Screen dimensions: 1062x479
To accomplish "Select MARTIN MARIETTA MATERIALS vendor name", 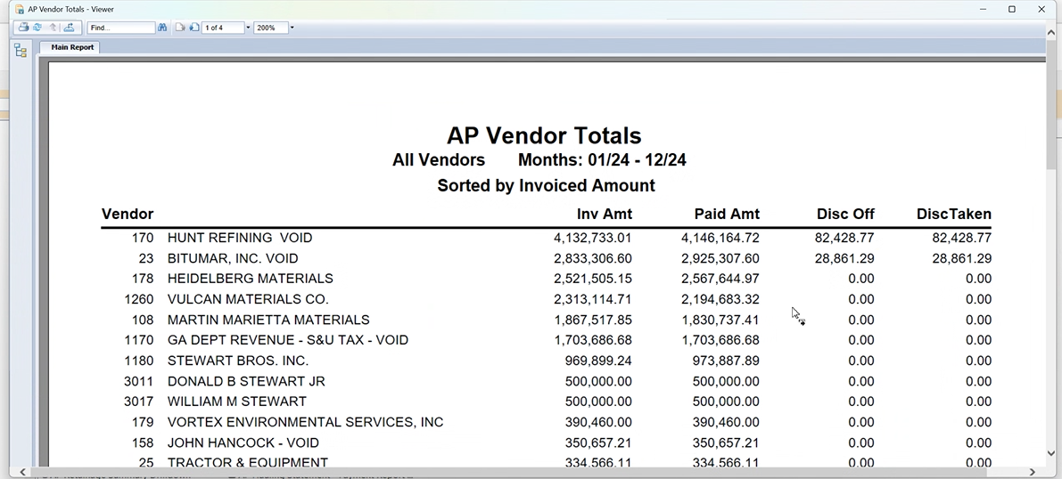I will coord(268,320).
